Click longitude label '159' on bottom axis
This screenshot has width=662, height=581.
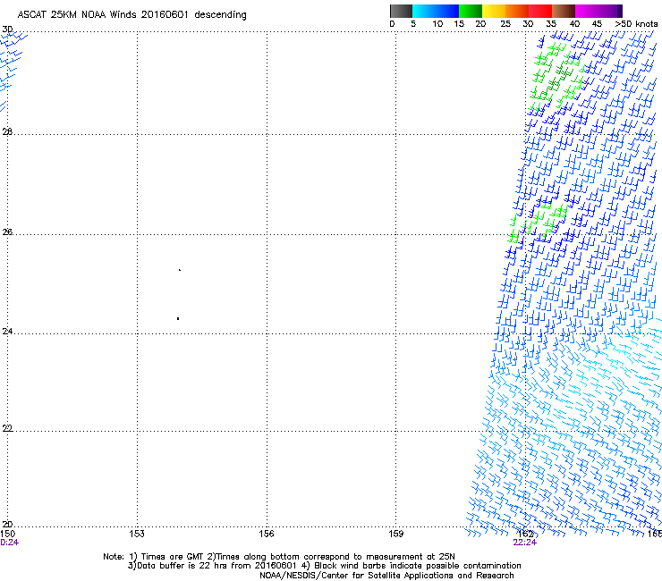click(x=395, y=534)
